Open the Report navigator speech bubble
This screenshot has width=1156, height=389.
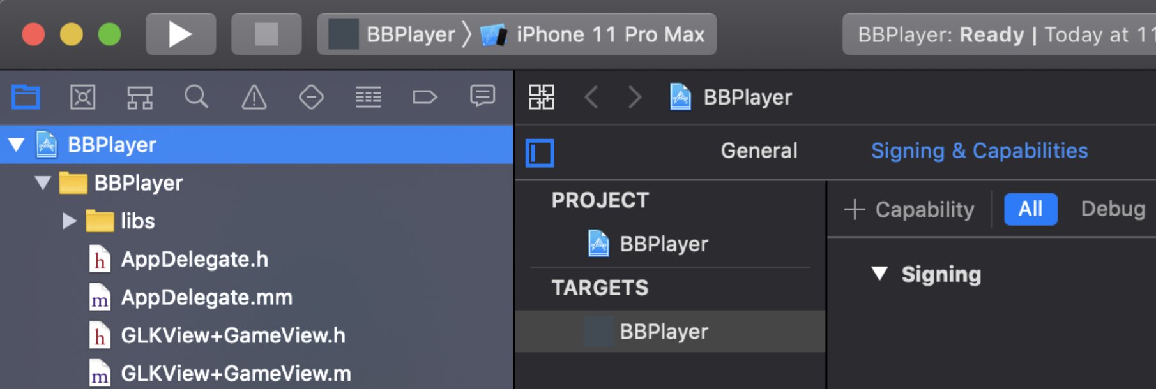click(482, 97)
